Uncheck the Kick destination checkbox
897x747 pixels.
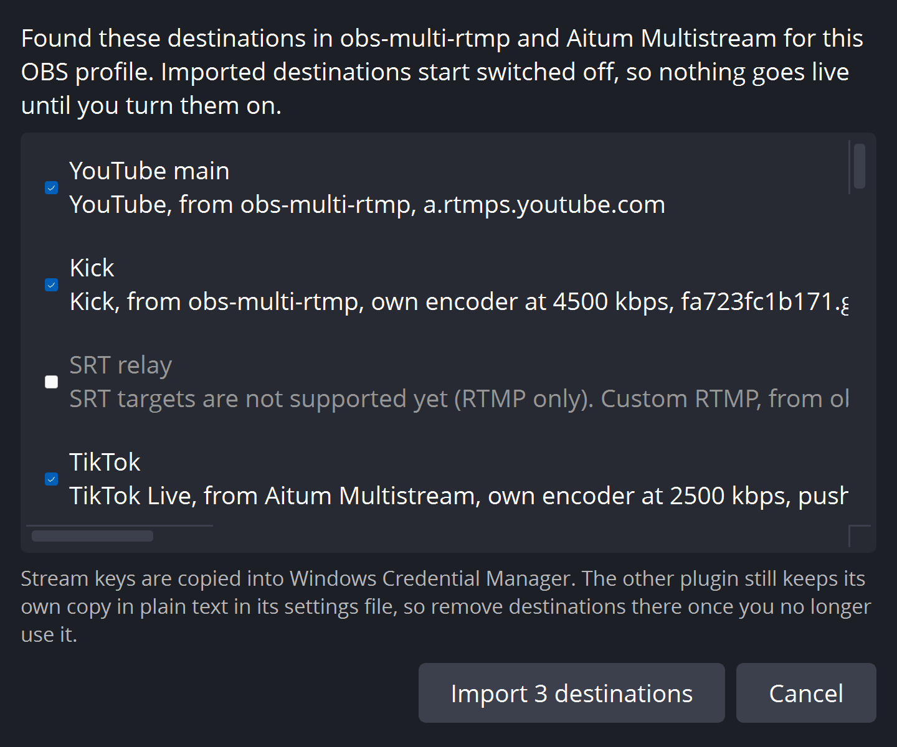pyautogui.click(x=52, y=284)
